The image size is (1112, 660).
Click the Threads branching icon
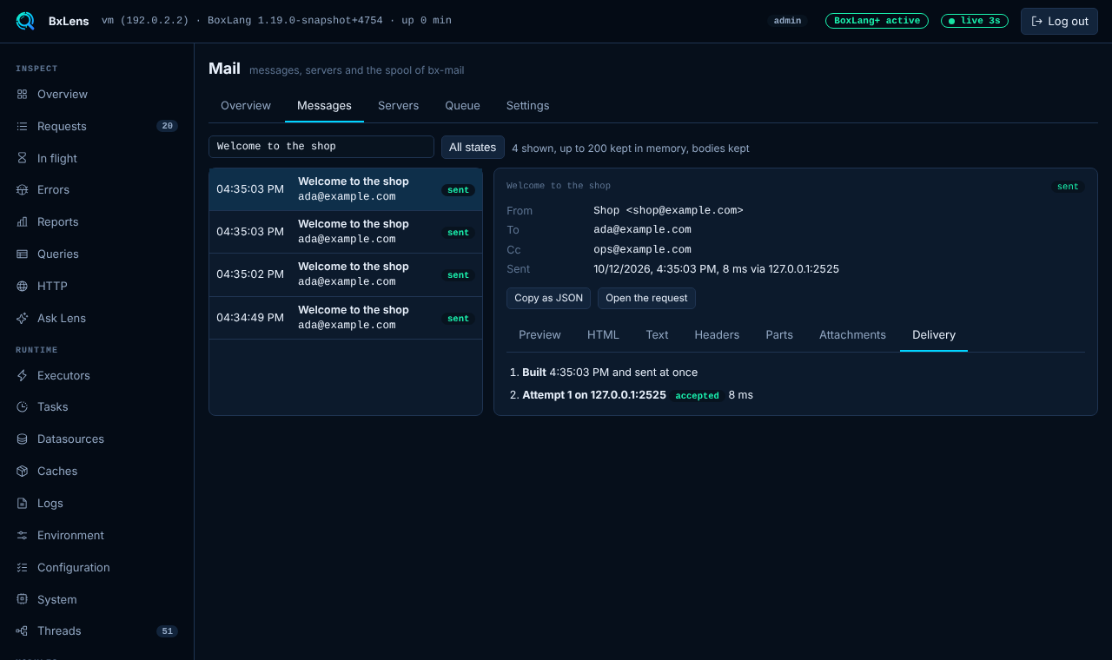point(22,630)
